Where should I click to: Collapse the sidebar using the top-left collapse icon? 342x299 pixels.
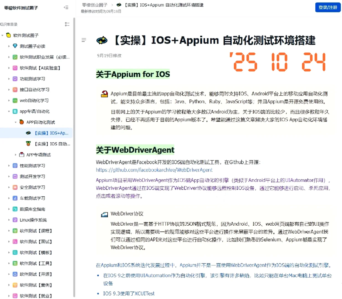tap(66, 7)
